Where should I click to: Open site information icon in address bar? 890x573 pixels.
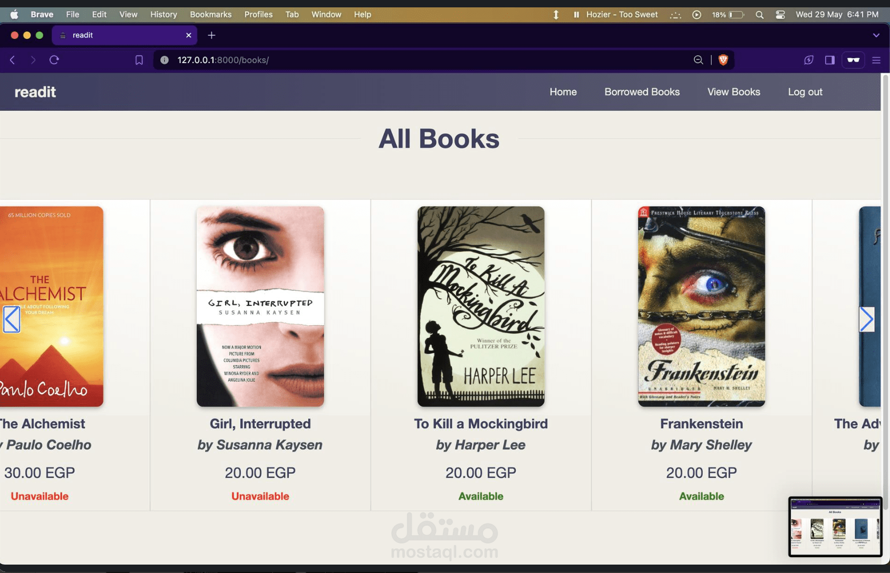point(165,60)
